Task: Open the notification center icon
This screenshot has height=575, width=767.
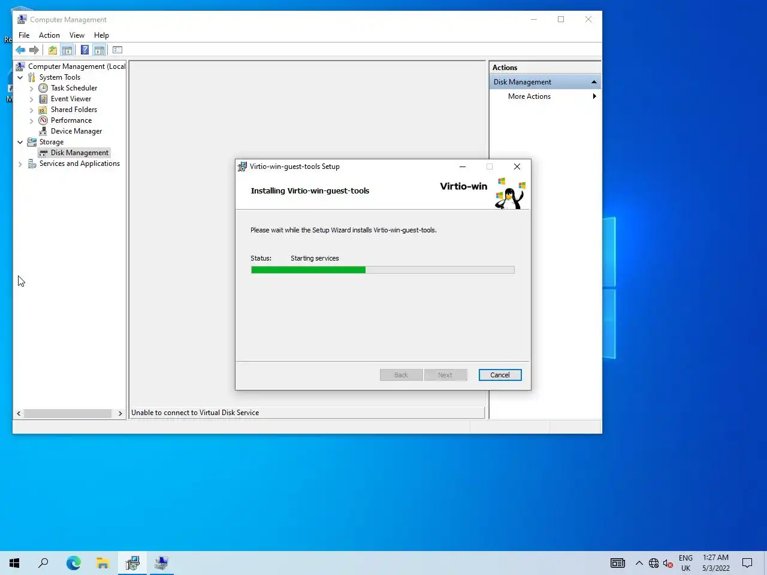Action: (x=747, y=563)
